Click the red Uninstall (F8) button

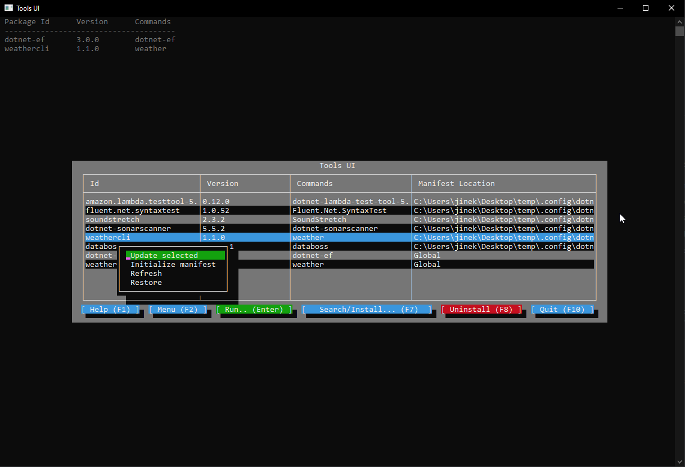[481, 309]
